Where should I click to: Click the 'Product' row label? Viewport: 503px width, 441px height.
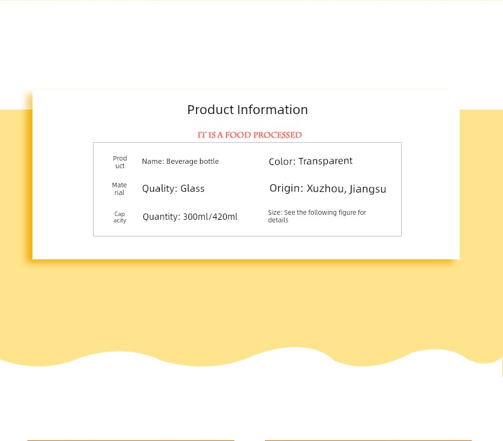(x=120, y=163)
